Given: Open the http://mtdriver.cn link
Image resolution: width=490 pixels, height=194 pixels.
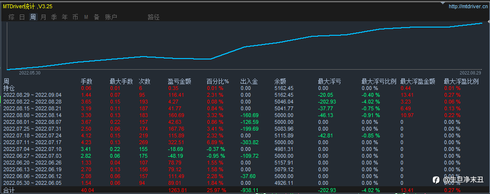Looking at the screenshot, I should [x=468, y=6].
